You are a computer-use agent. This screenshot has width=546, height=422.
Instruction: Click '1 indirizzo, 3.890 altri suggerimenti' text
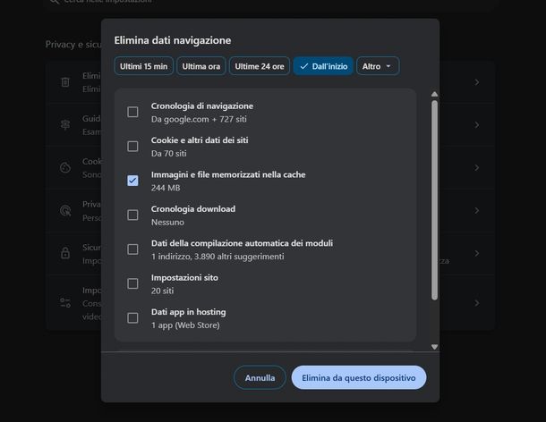218,257
